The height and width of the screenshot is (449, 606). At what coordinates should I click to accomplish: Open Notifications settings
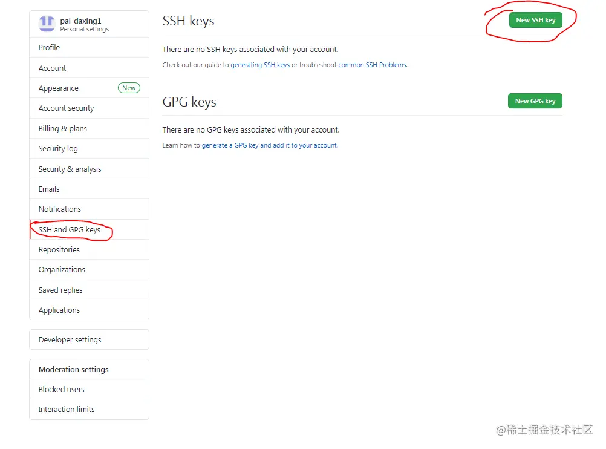tap(90, 209)
